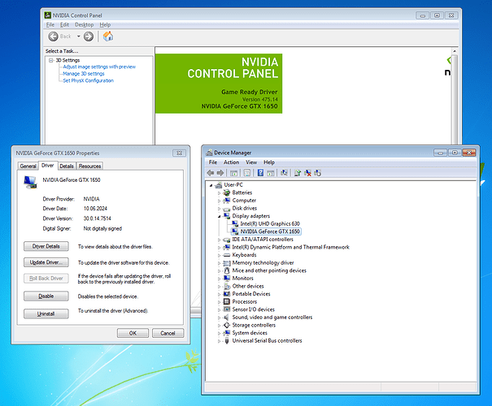Click the Update Driver button
Image resolution: width=492 pixels, height=406 pixels.
(46, 262)
